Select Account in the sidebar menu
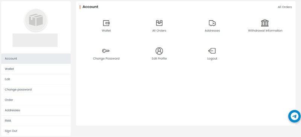The image size is (301, 137). click(x=36, y=59)
